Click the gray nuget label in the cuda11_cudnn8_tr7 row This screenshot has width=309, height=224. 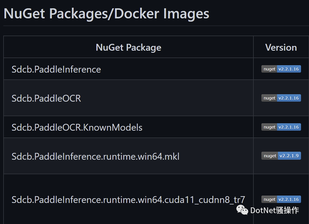[269, 199]
